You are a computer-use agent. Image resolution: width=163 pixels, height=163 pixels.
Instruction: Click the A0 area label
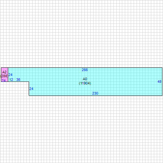pyautogui.click(x=85, y=79)
